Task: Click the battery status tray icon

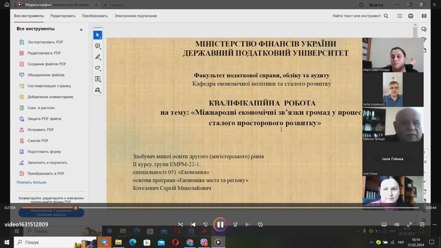Action: coord(385,242)
